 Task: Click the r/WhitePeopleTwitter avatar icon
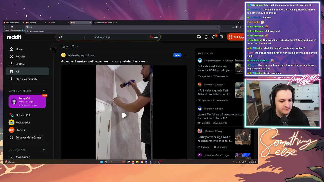(x=200, y=61)
